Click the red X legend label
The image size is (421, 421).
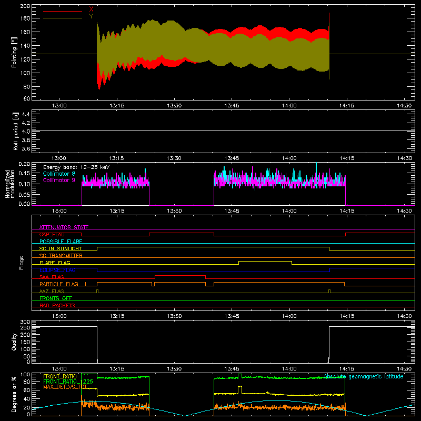pos(91,9)
